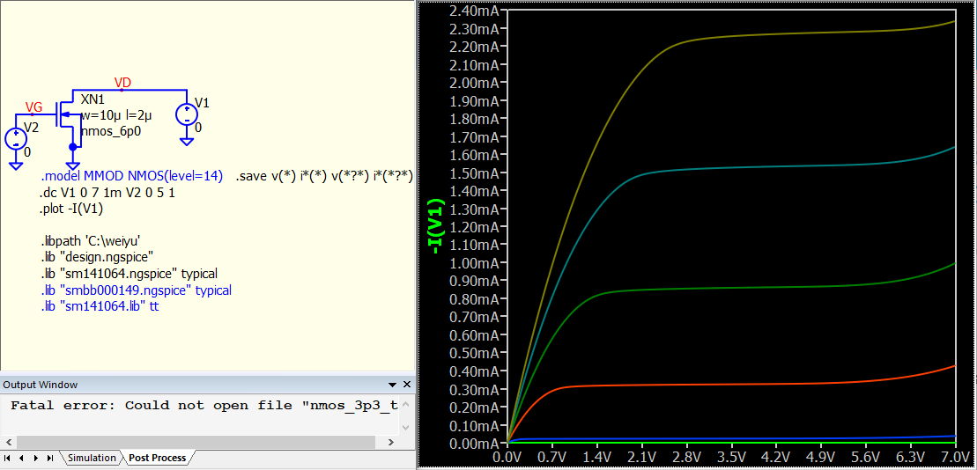The width and height of the screenshot is (977, 470).
Task: Switch to the Simulation tab
Action: click(92, 458)
